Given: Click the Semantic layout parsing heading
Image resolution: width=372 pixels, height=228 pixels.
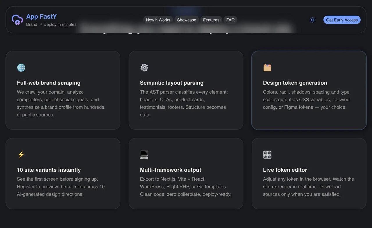Looking at the screenshot, I should pyautogui.click(x=172, y=83).
